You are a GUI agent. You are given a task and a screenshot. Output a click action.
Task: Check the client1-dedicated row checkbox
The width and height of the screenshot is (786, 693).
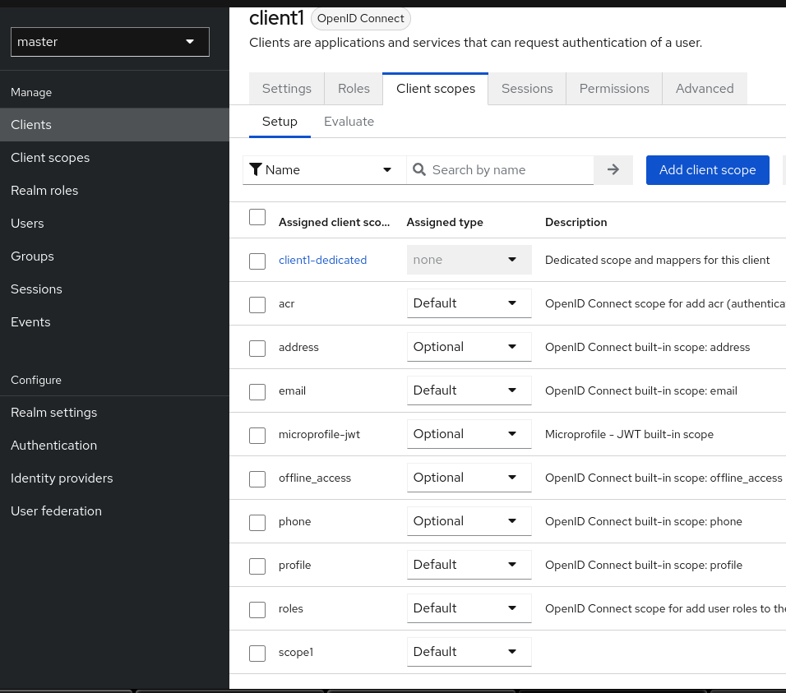(x=257, y=261)
